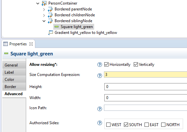Open help for Size Computation Expression
The width and height of the screenshot is (187, 132).
(100, 76)
